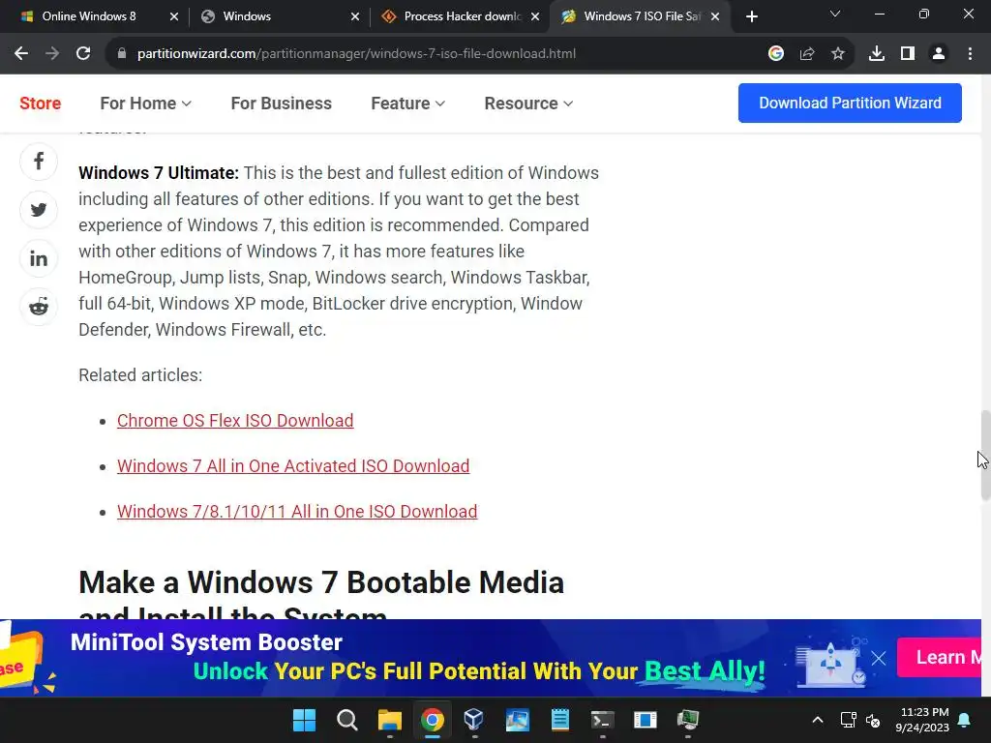The width and height of the screenshot is (991, 743).
Task: Open the clock and date in the taskbar
Action: (x=922, y=720)
